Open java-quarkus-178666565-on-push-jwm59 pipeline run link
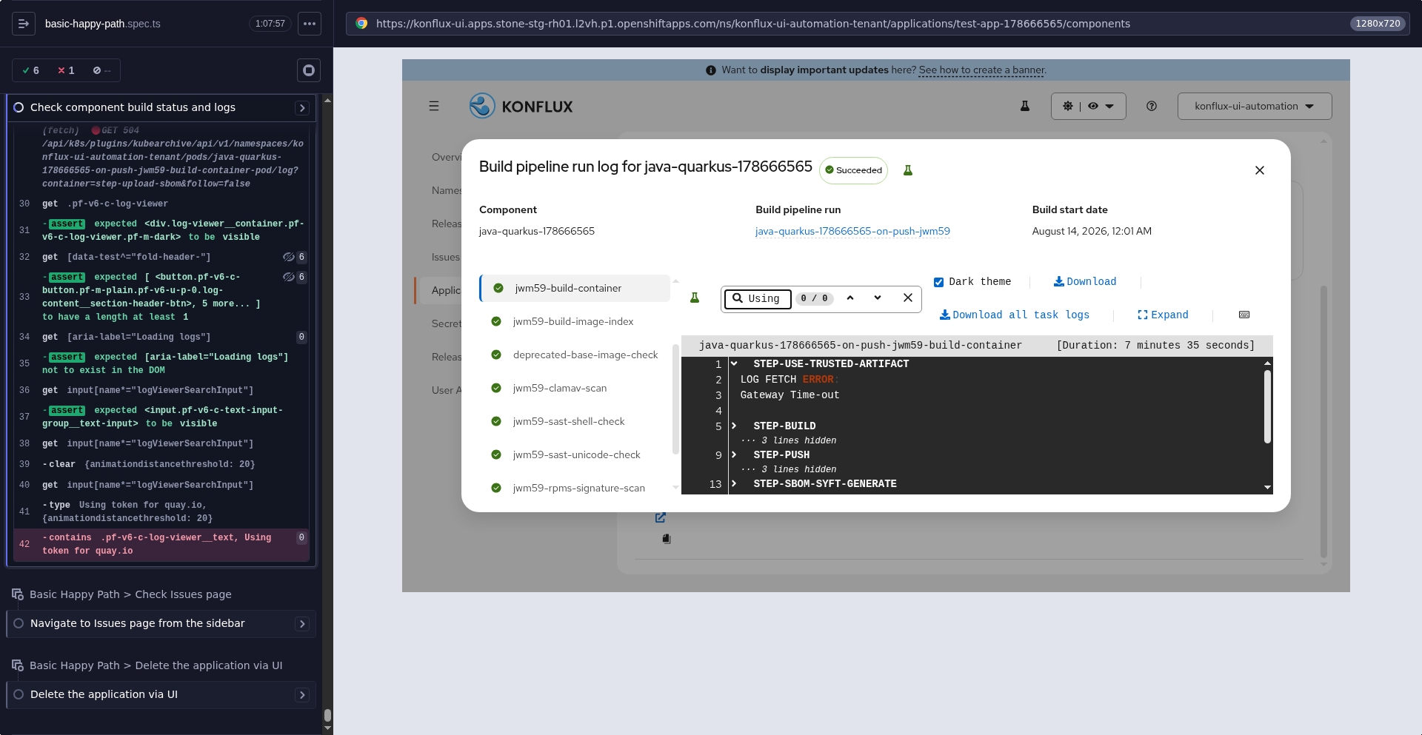The image size is (1422, 735). click(852, 231)
